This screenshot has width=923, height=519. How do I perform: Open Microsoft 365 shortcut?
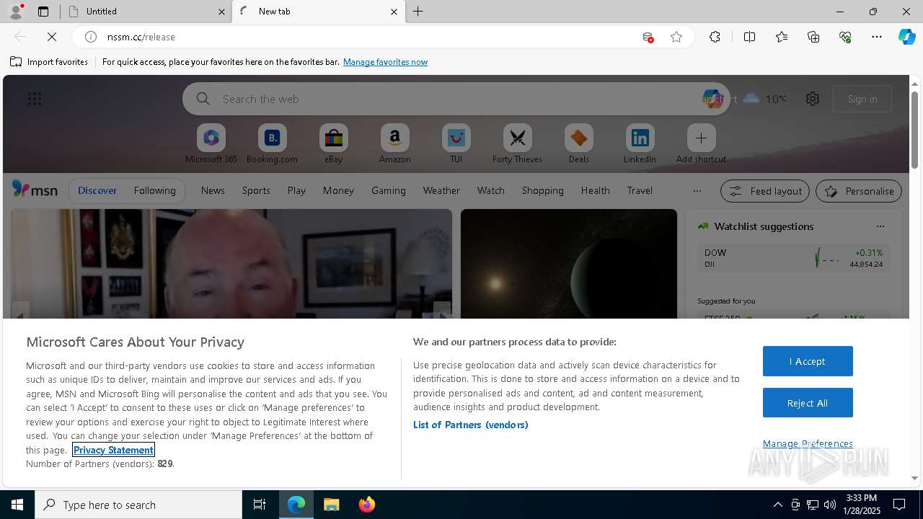[211, 144]
